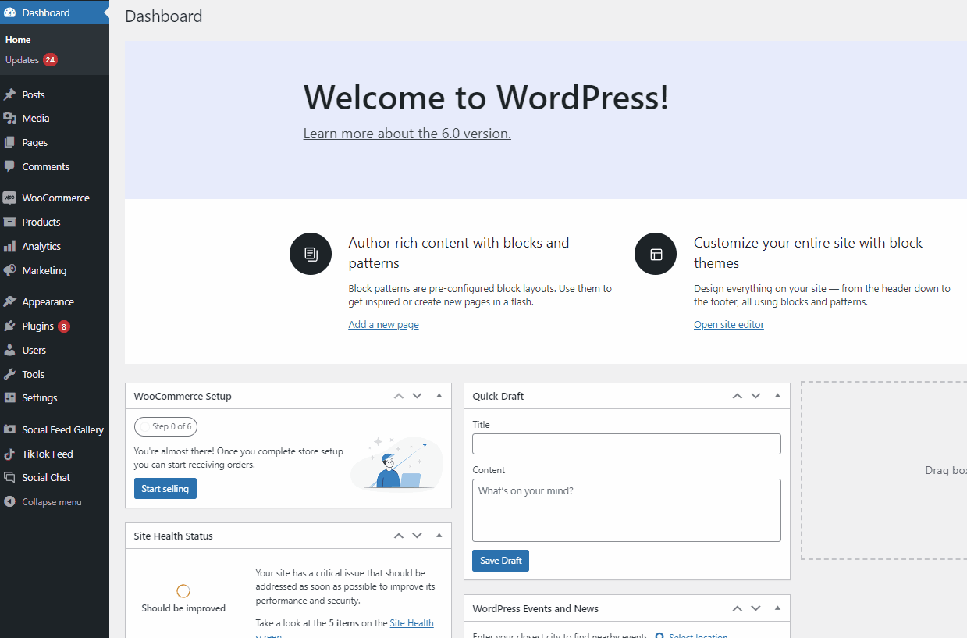The height and width of the screenshot is (638, 967).
Task: Click the Social Feed Gallery camera icon
Action: click(9, 429)
